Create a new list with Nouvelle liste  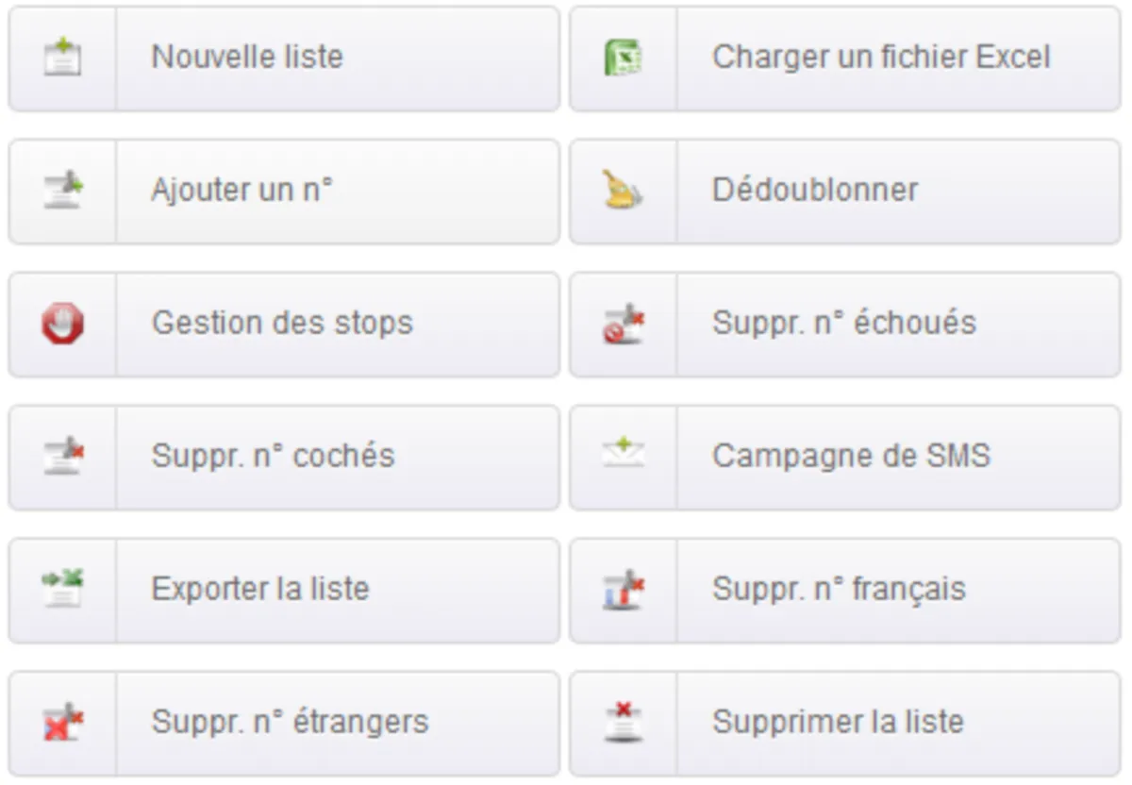click(x=247, y=58)
